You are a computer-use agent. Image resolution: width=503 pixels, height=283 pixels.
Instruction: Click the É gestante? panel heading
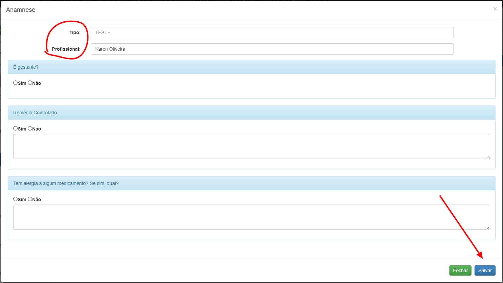coord(251,67)
